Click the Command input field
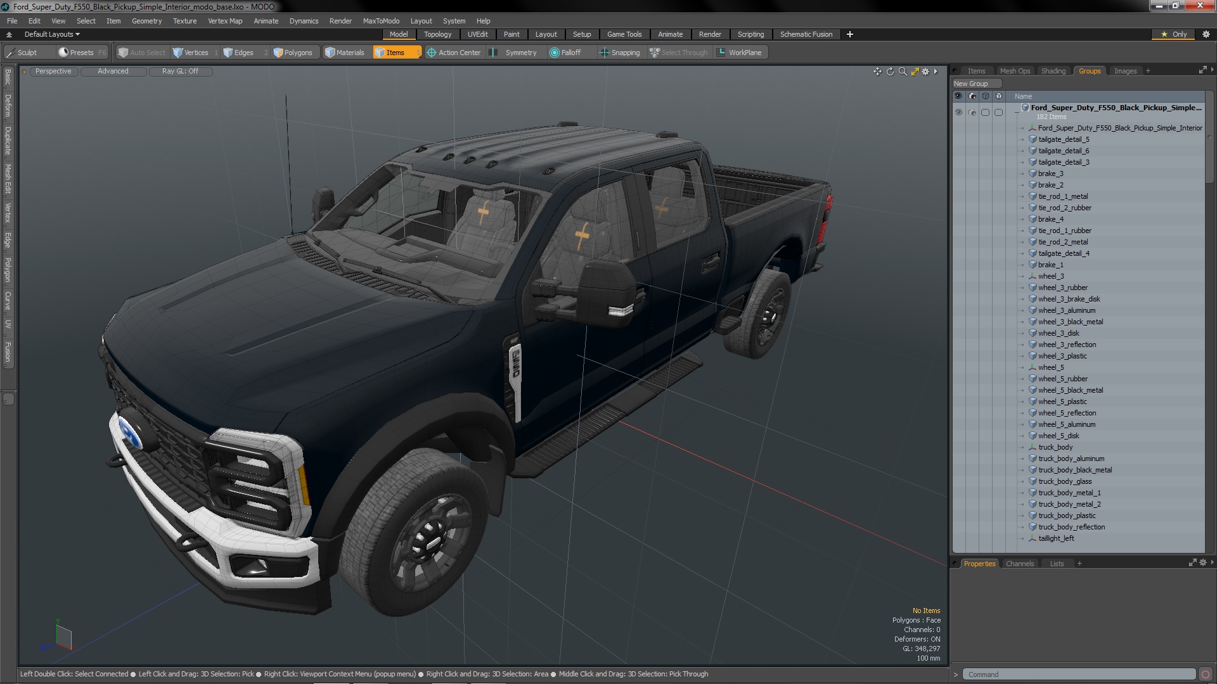This screenshot has width=1217, height=684. point(1079,674)
